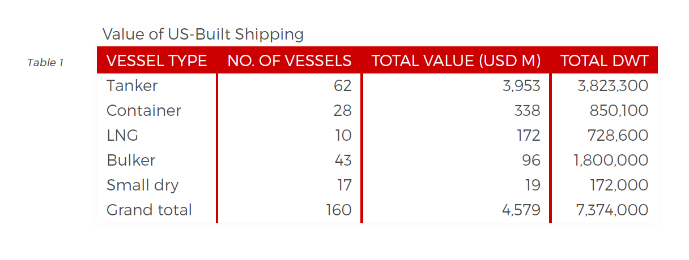Click the LNG row label

[x=122, y=136]
